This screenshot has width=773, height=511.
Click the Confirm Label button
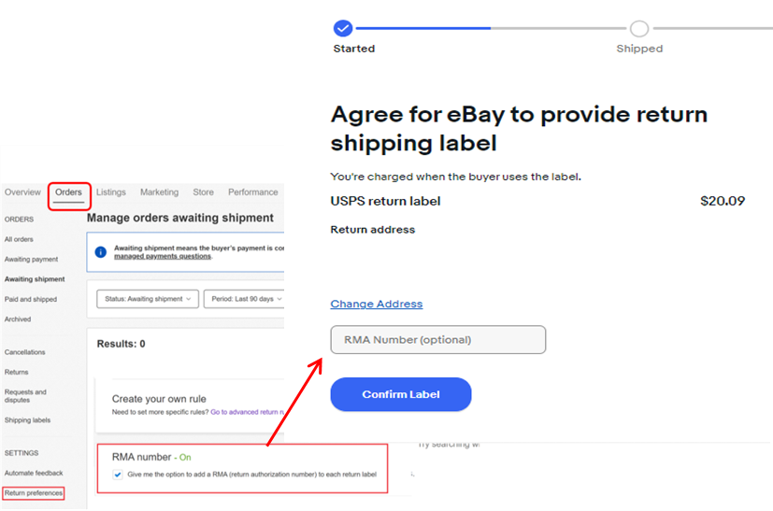[x=401, y=394]
